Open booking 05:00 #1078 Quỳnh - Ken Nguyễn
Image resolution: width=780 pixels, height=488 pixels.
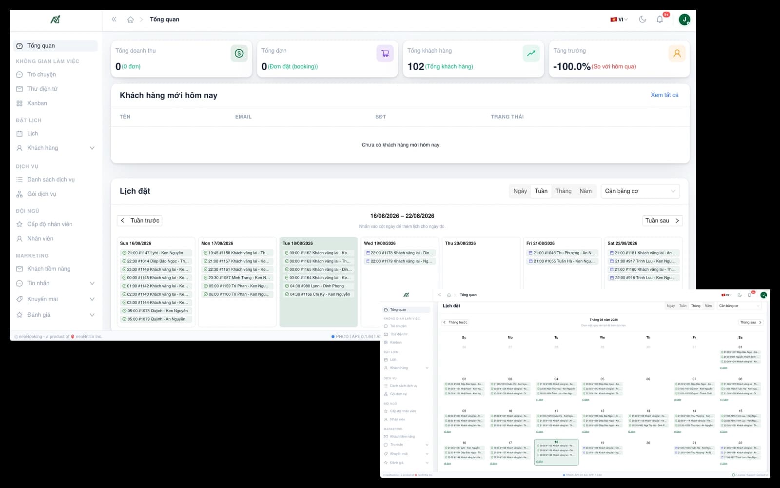point(156,311)
